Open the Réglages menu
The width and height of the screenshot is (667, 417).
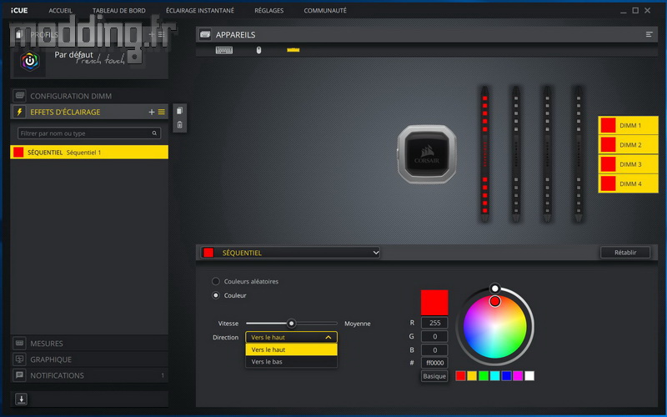pyautogui.click(x=268, y=10)
